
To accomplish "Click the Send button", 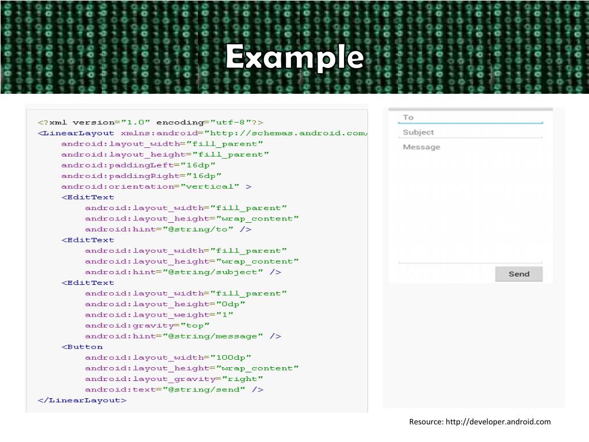I will 519,274.
